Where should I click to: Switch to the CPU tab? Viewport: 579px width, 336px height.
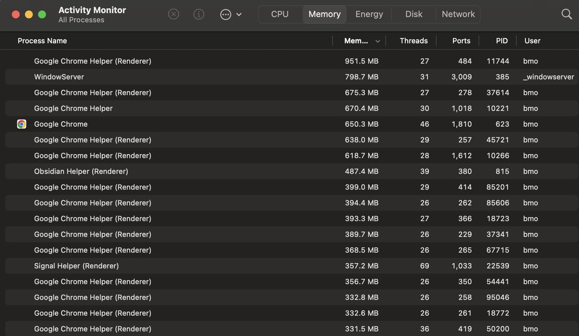[x=280, y=14]
